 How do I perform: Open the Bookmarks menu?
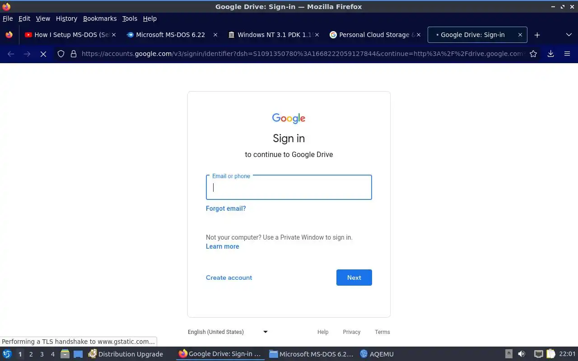(x=100, y=19)
